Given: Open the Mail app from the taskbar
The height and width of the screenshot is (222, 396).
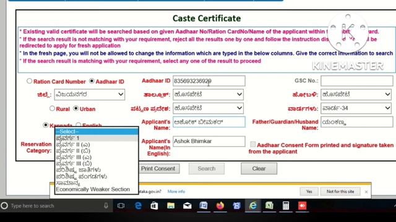Looking at the screenshot, I should [x=187, y=205].
